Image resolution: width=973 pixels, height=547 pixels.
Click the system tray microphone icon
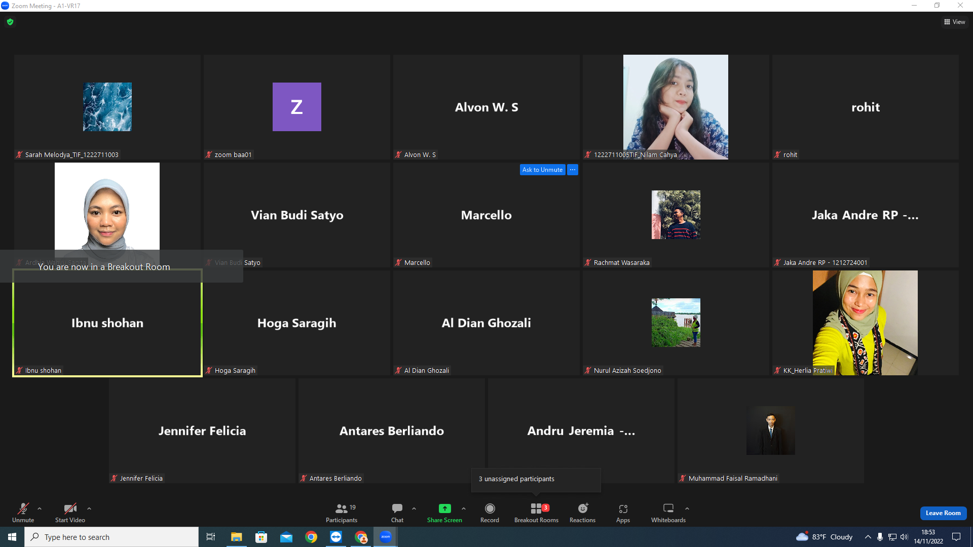880,537
